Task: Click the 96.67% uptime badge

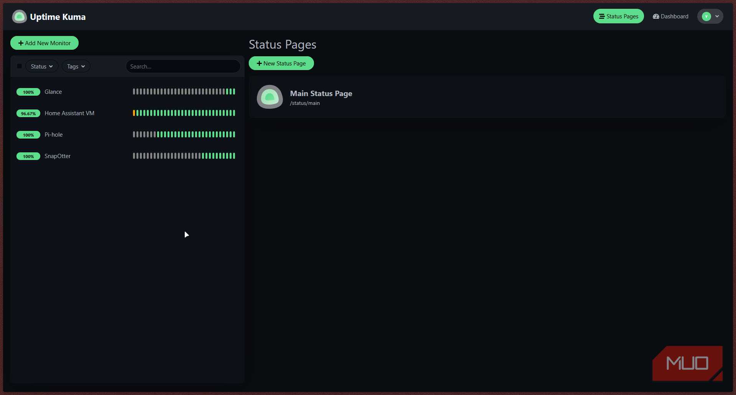Action: point(28,113)
